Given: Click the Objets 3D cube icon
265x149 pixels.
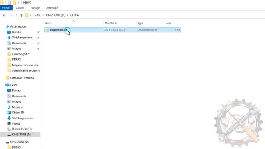Looking at the screenshot, I should point(9,113).
